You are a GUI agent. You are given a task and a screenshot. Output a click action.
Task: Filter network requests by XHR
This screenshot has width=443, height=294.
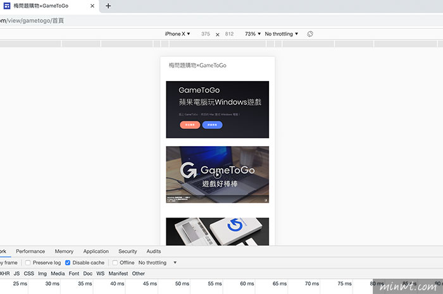[x=5, y=273]
